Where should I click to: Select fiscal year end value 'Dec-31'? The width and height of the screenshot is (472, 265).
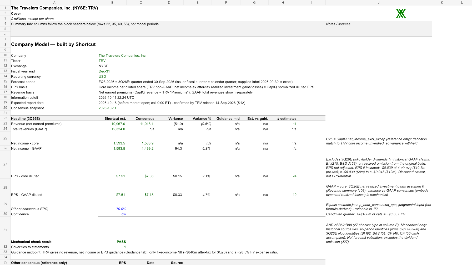pyautogui.click(x=104, y=71)
